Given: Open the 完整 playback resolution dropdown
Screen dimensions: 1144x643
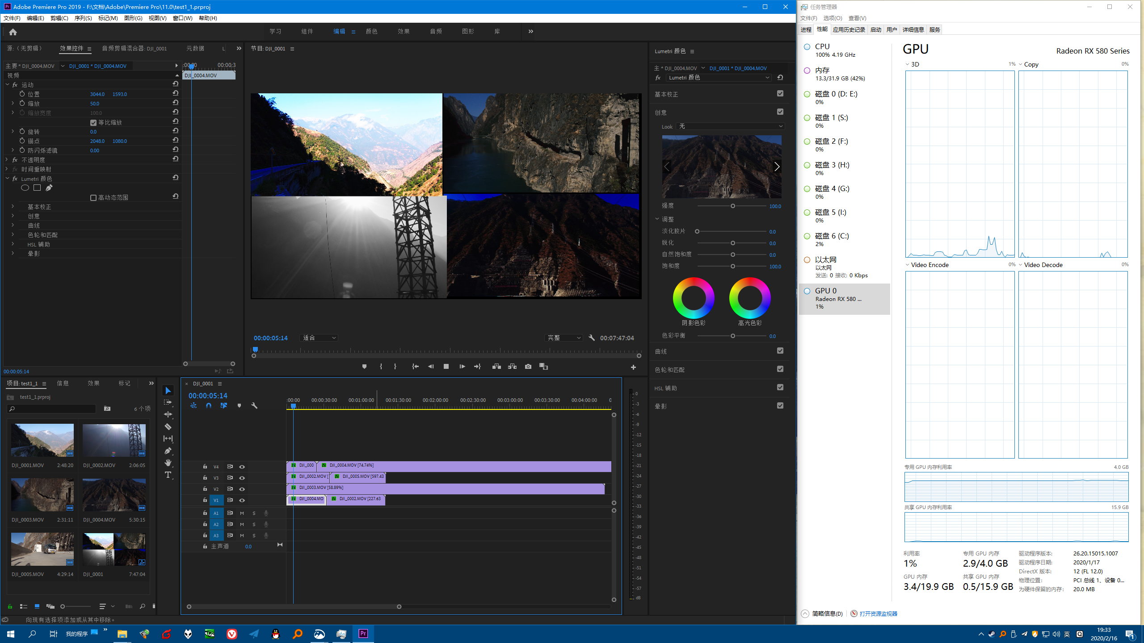Looking at the screenshot, I should coord(564,338).
